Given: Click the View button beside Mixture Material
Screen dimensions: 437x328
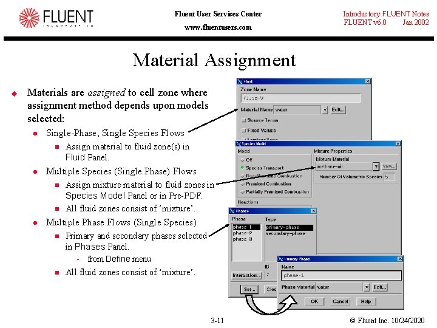Looking at the screenshot, I should 389,166.
